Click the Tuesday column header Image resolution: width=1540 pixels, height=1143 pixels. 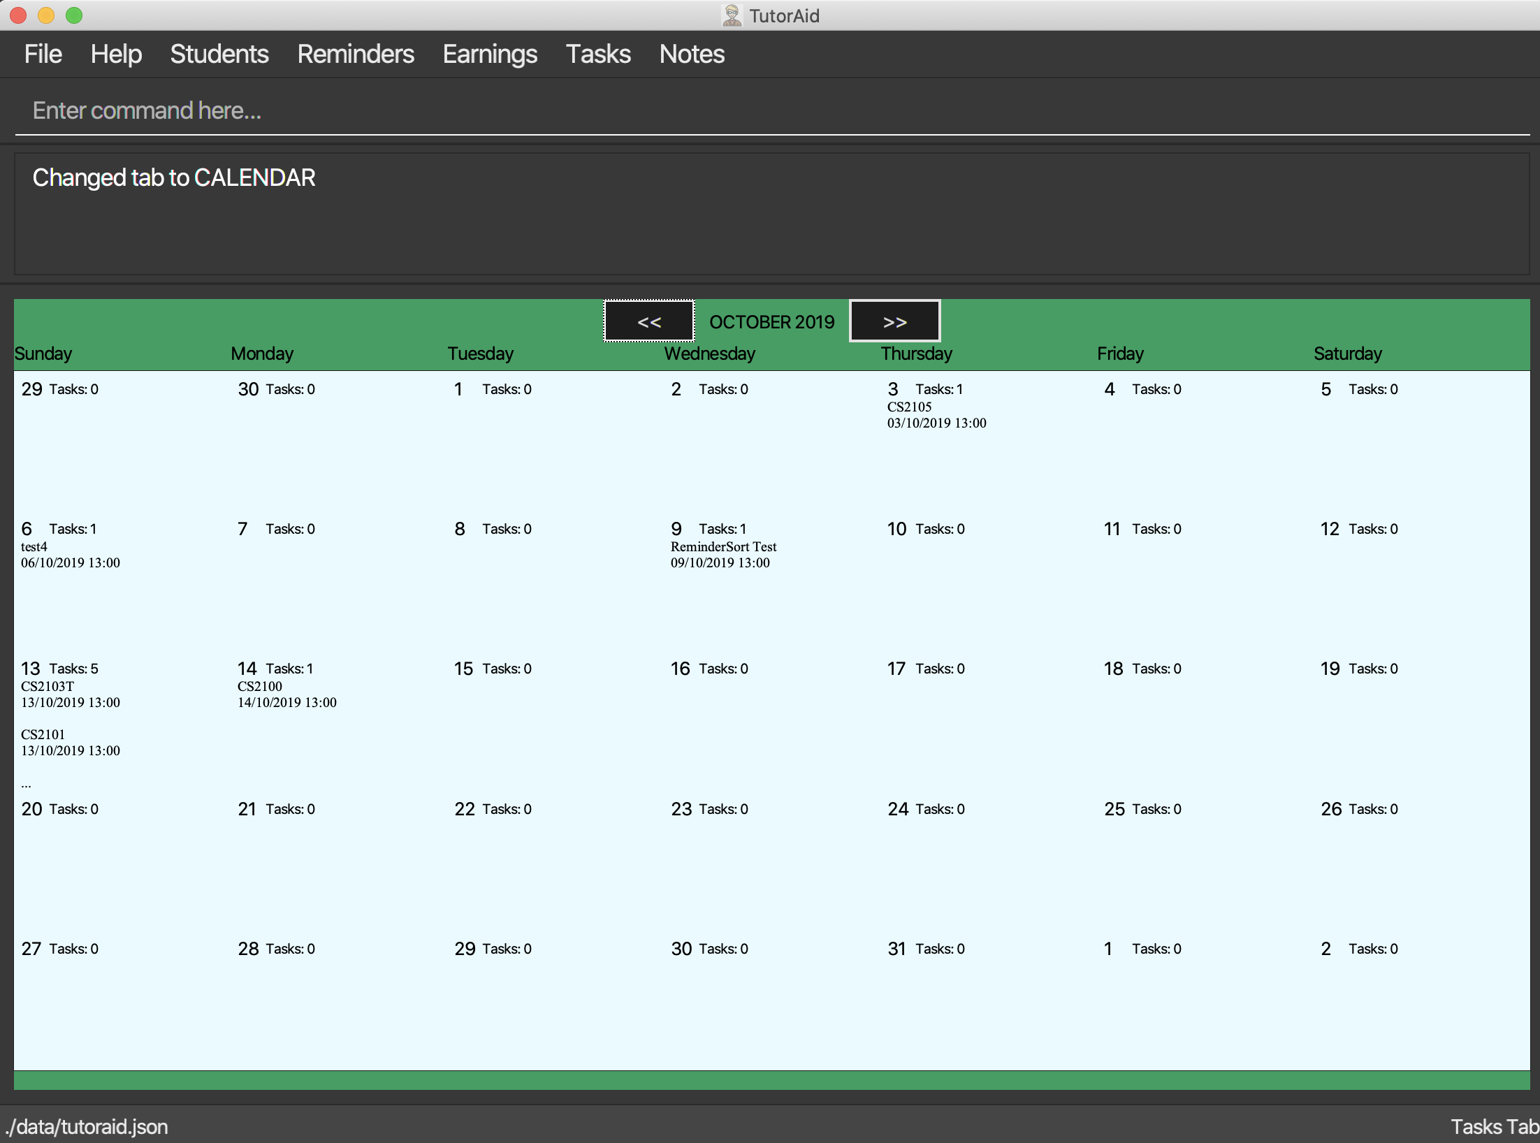coord(481,354)
